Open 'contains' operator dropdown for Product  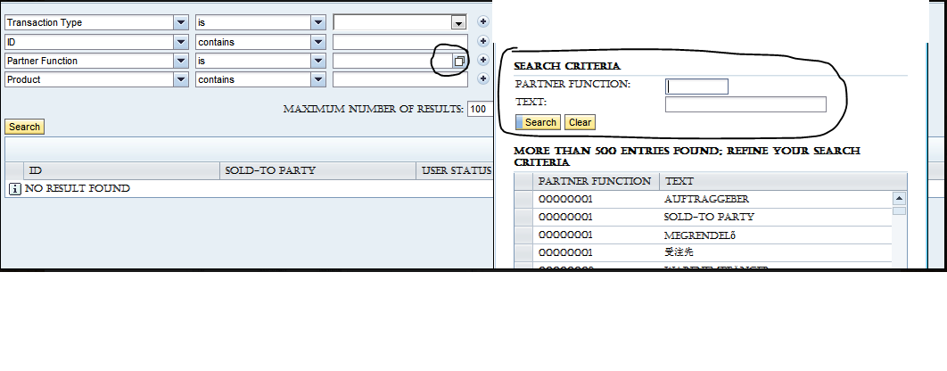click(x=318, y=79)
